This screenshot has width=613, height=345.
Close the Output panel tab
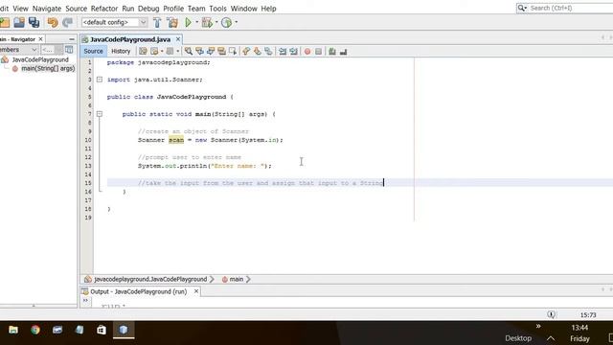tap(196, 291)
